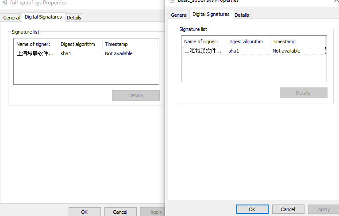Switch to Details tab in full_spoof.sys Properties
Viewport: 339px width, 216px height.
(74, 18)
